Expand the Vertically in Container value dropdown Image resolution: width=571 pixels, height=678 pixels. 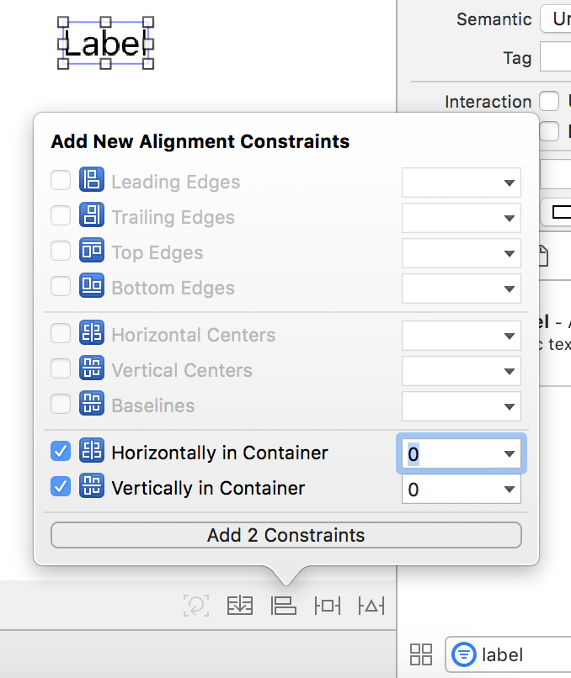(509, 490)
